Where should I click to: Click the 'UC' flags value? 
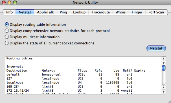tap(80, 91)
